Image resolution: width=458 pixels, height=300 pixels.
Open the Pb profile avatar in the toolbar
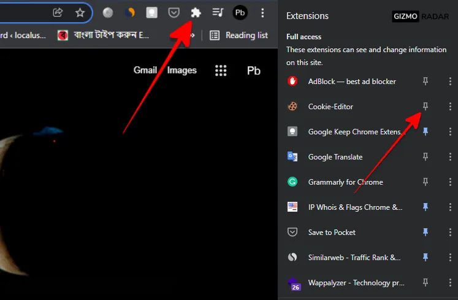(240, 12)
